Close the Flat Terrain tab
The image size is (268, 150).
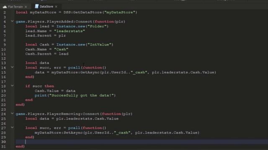[x=26, y=7]
